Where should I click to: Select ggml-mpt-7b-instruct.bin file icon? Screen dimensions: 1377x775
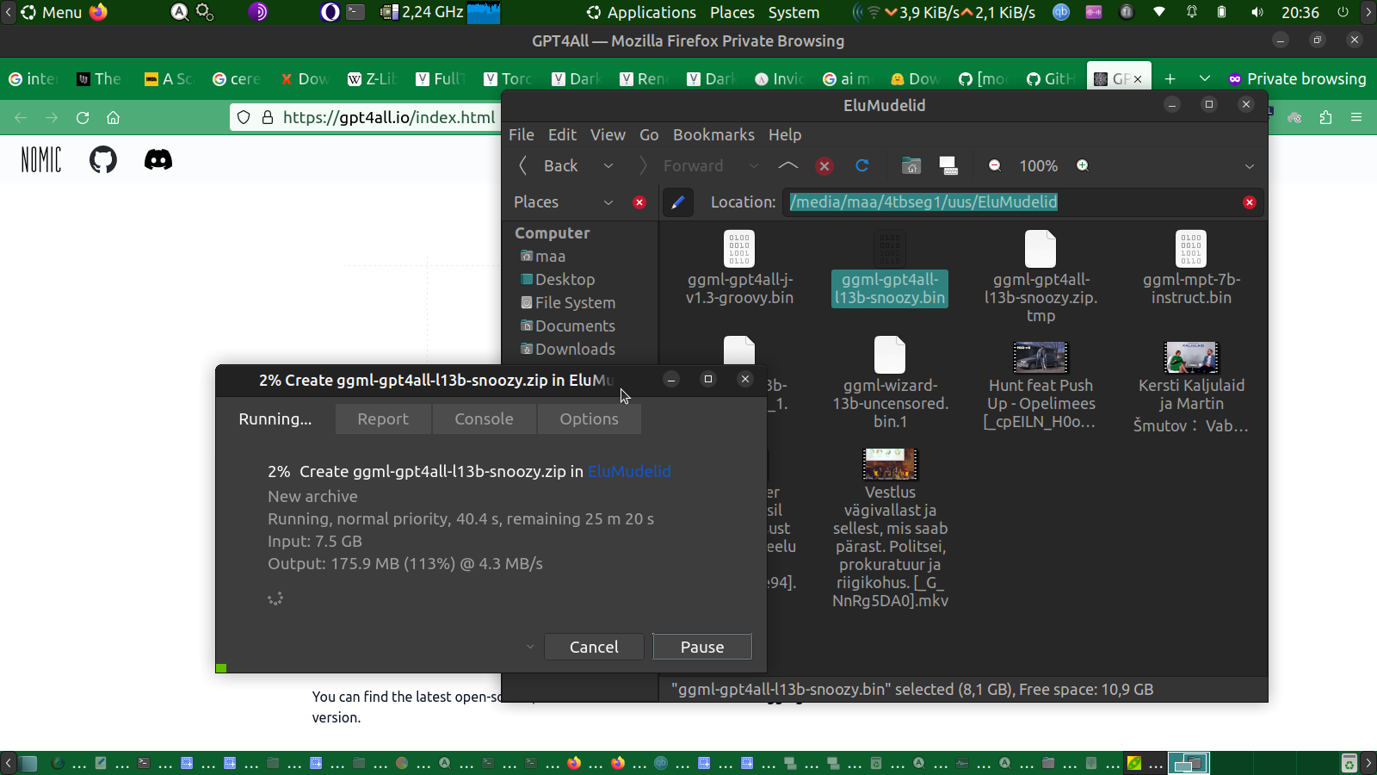click(1191, 249)
